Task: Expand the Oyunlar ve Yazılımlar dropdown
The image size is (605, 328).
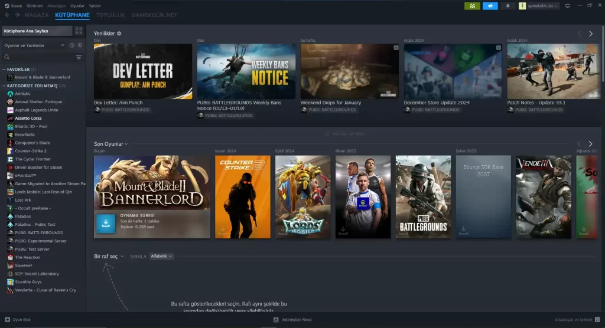Action: click(x=34, y=45)
